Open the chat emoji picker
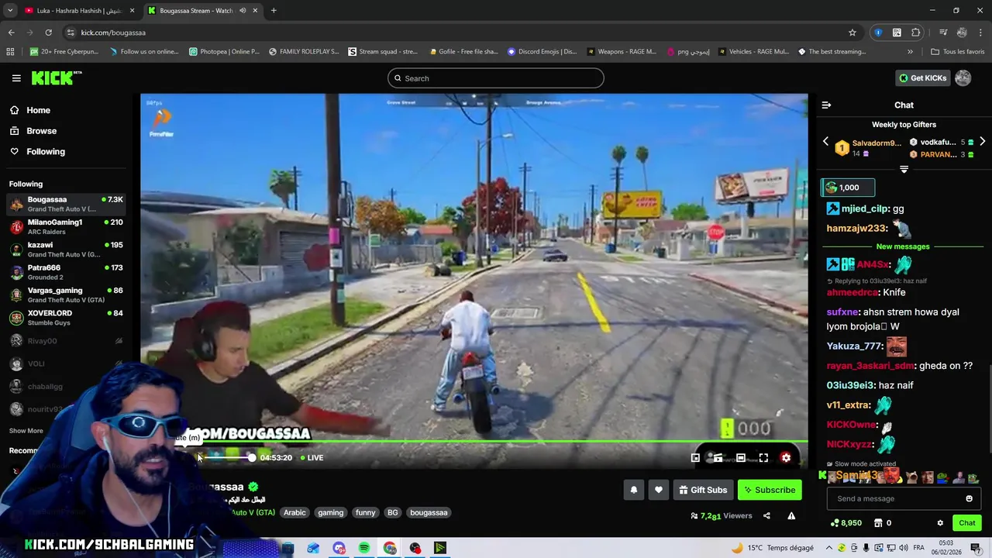The height and width of the screenshot is (558, 992). 969,499
